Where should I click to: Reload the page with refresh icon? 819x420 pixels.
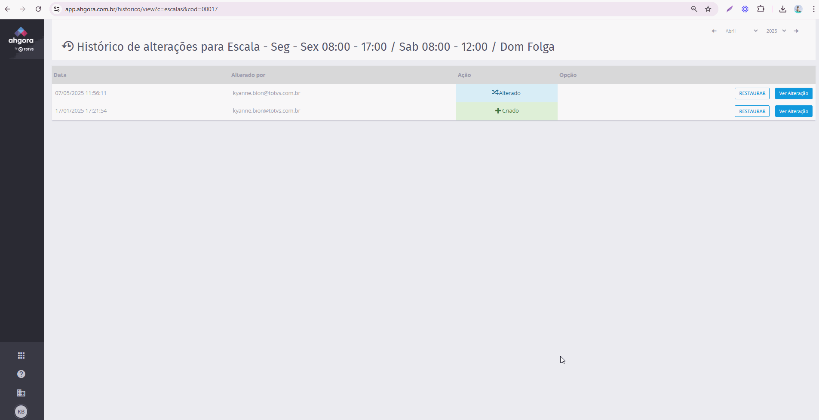tap(38, 9)
